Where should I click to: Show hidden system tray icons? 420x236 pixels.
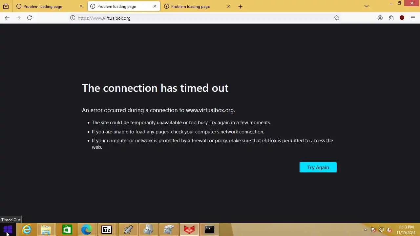[x=365, y=230]
